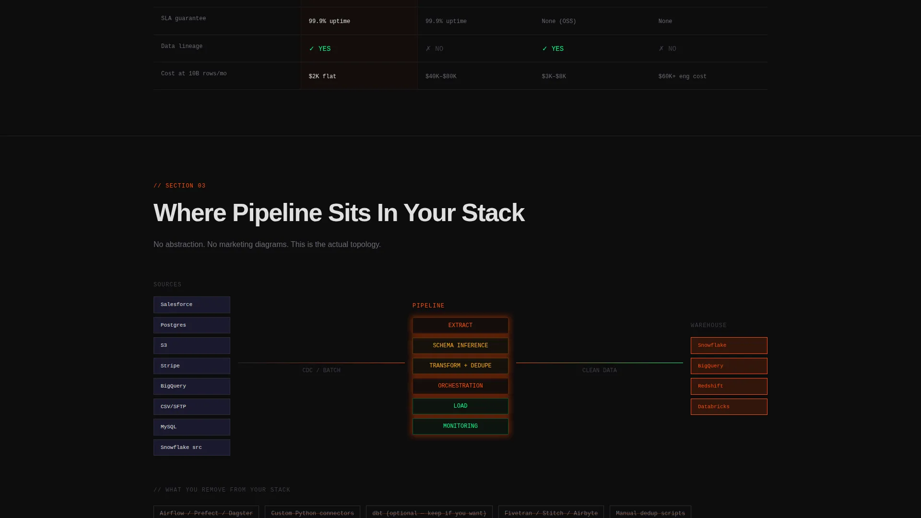The height and width of the screenshot is (518, 921).
Task: Click the MySQL source box
Action: click(192, 427)
